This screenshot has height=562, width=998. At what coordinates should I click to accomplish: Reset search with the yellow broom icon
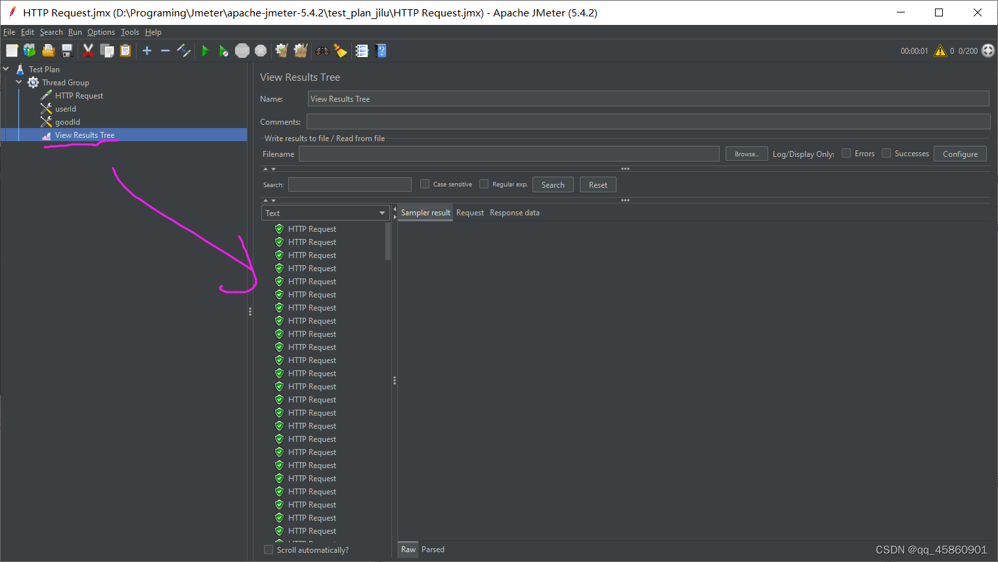tap(340, 51)
